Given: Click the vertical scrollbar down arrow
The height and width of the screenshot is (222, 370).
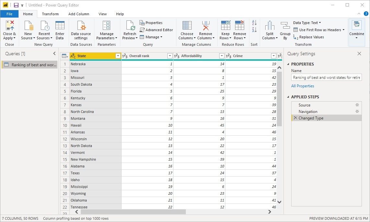Looking at the screenshot, I should [x=280, y=202].
